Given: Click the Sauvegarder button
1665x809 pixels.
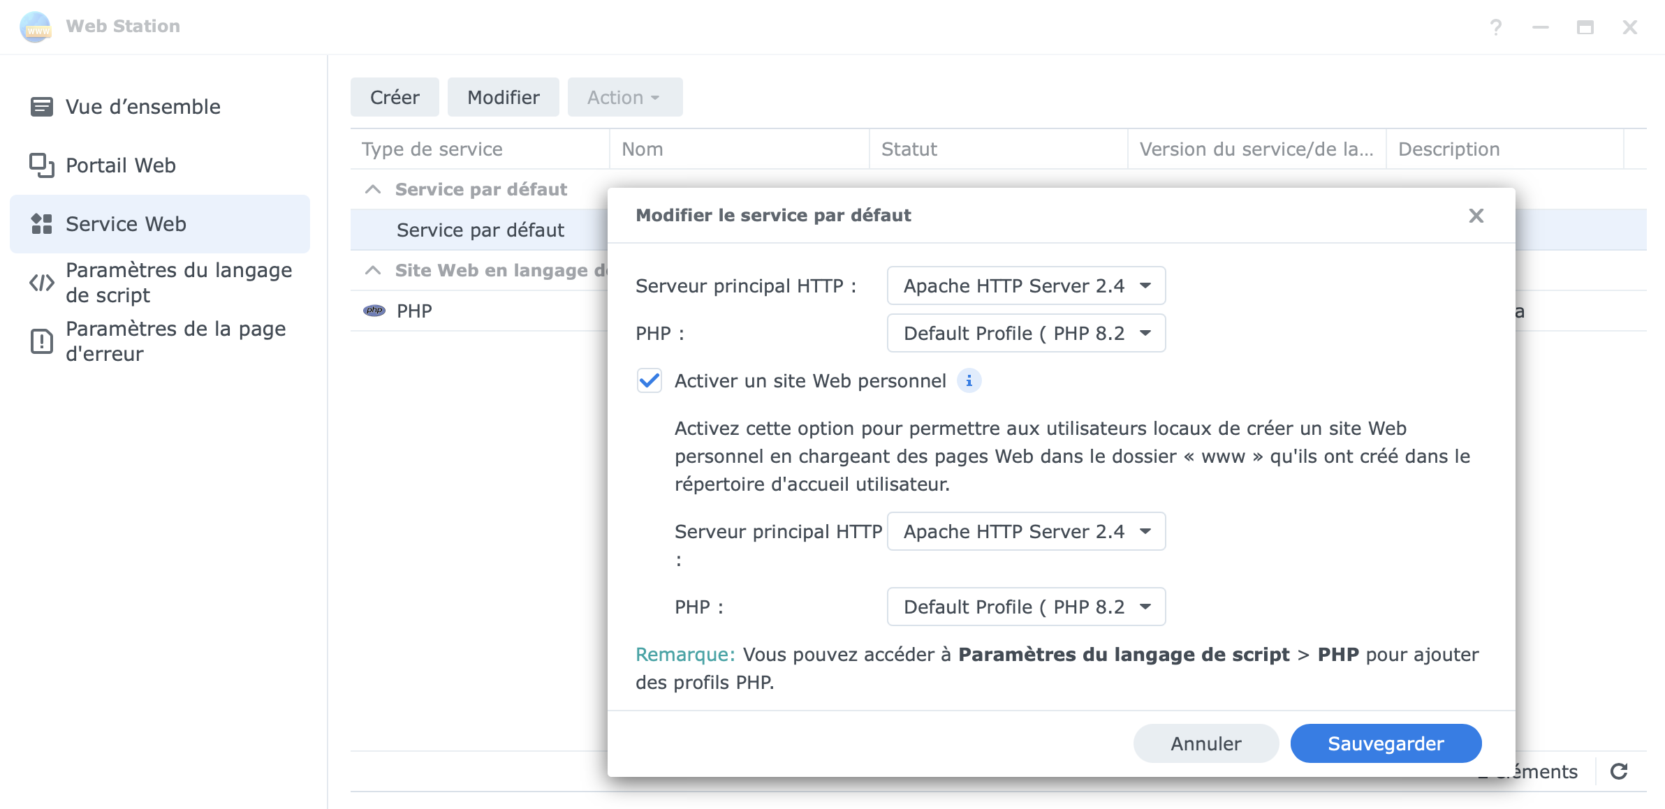Looking at the screenshot, I should coord(1385,743).
